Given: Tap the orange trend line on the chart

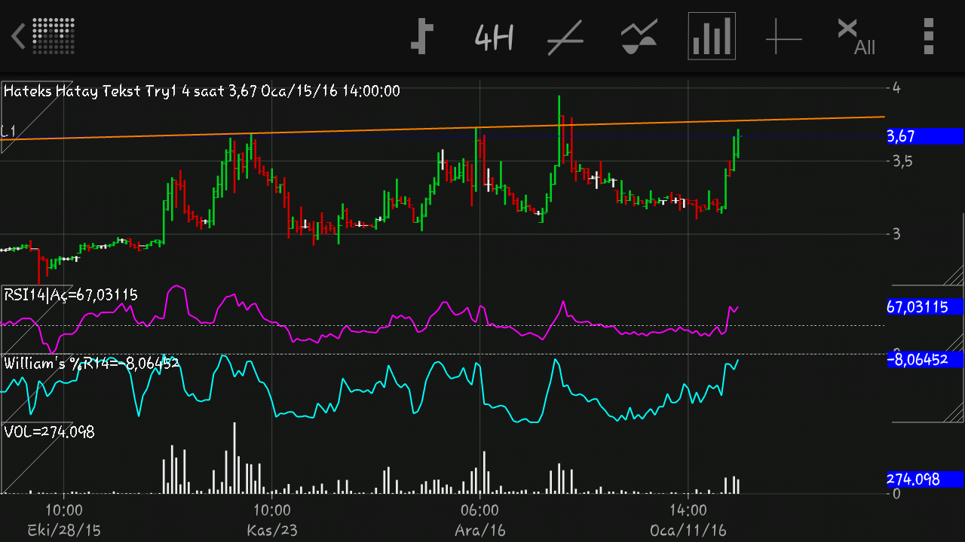Looking at the screenshot, I should [377, 130].
